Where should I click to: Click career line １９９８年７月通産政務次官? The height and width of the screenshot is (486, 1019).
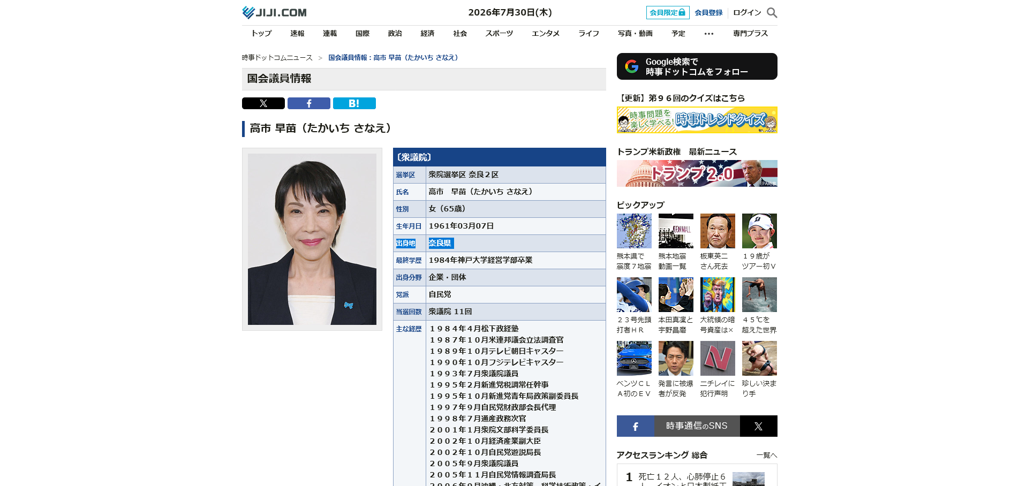tap(478, 419)
